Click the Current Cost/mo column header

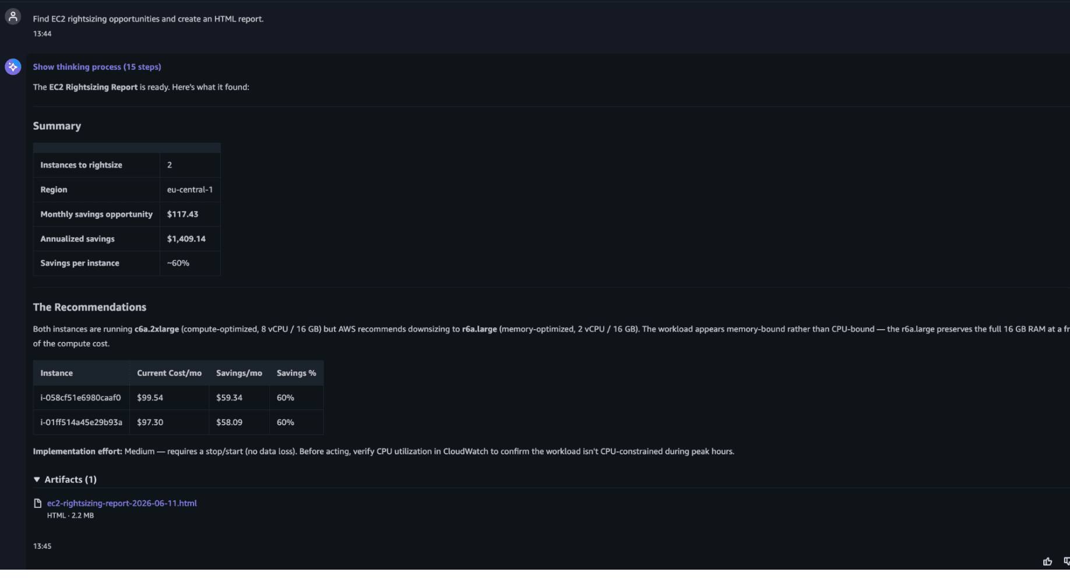coord(169,373)
